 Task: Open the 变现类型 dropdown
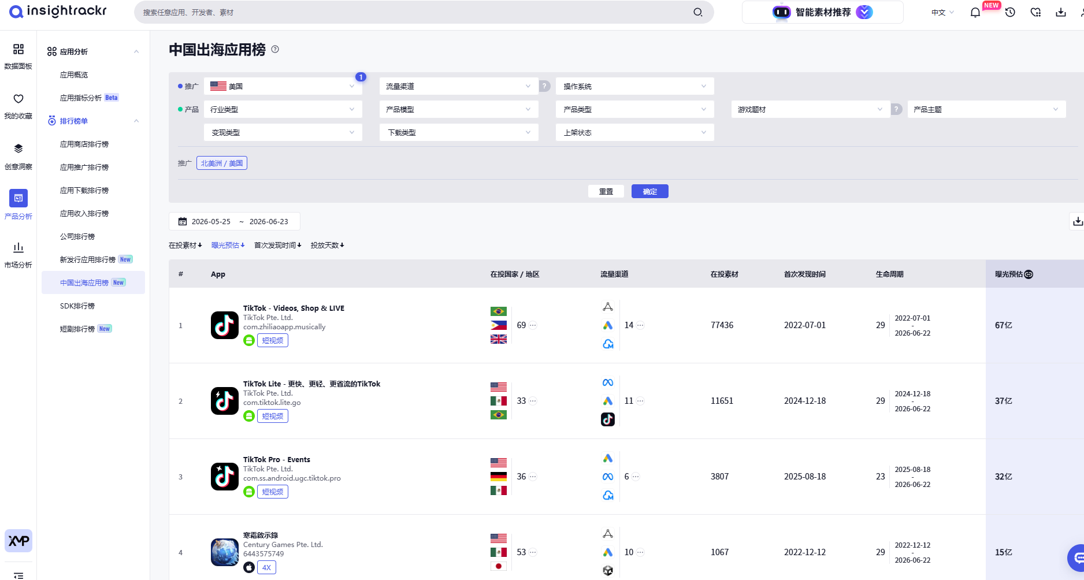[x=283, y=132]
